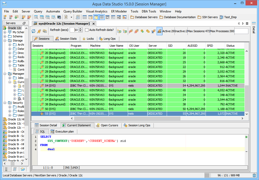The width and height of the screenshot is (259, 180).
Task: Decrease refresh seconds with stepper down arrow
Action: pos(80,31)
